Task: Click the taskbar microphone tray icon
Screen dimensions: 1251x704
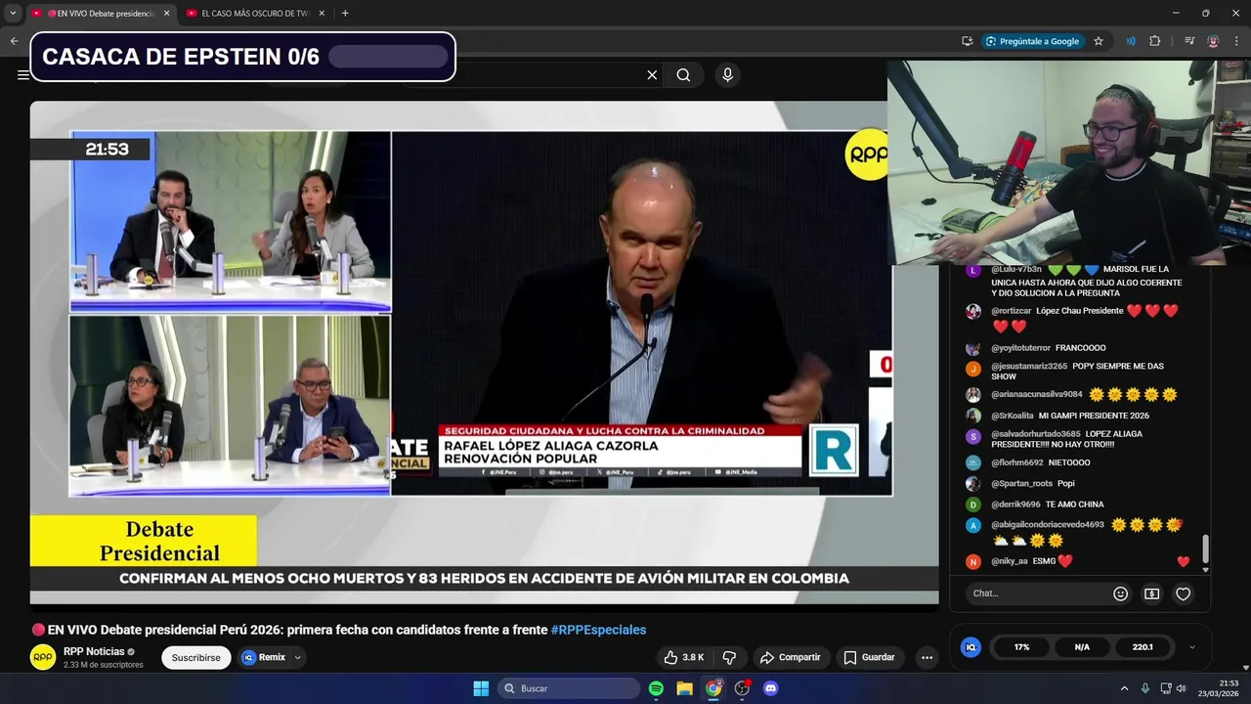Action: (x=1145, y=688)
